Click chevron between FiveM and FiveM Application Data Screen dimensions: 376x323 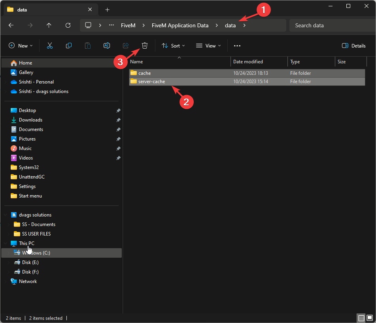[144, 25]
